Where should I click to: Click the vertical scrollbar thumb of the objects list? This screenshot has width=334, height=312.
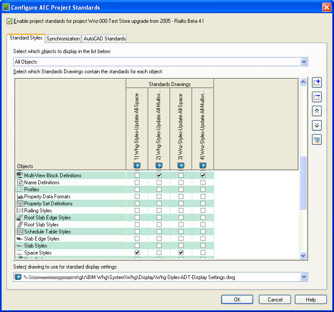coord(303,183)
